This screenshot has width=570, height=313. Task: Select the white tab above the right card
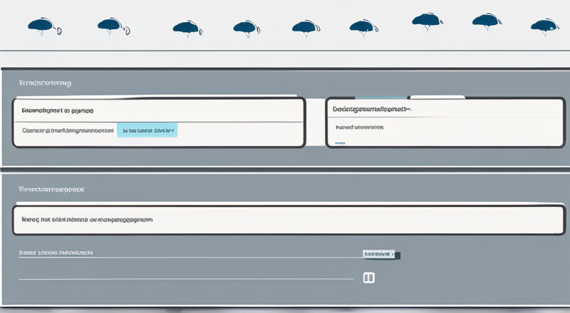click(437, 97)
